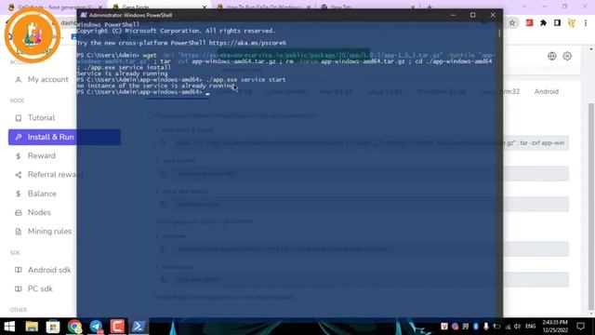Viewport: 595px width, 335px height.
Task: Open Mining rules in sidebar
Action: [49, 232]
